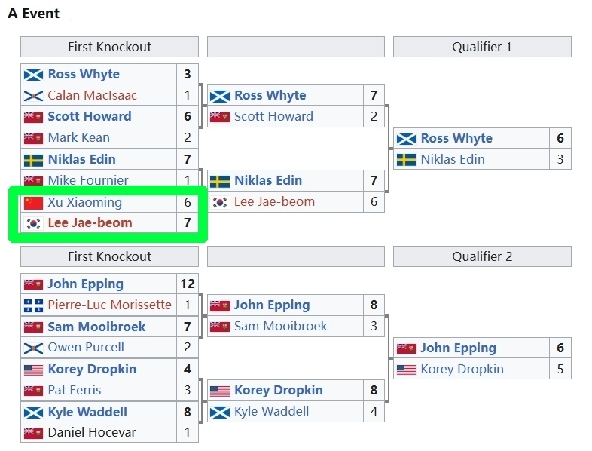Click the Sweden flag in Qualifier 1

(406, 160)
